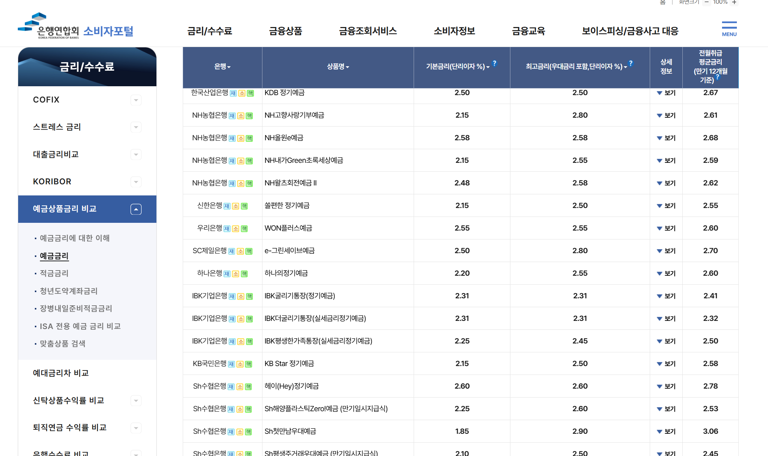Viewport: 768px width, 456px height.
Task: Toggle 보기 details for KB Star 정기예금
Action: pyautogui.click(x=666, y=364)
